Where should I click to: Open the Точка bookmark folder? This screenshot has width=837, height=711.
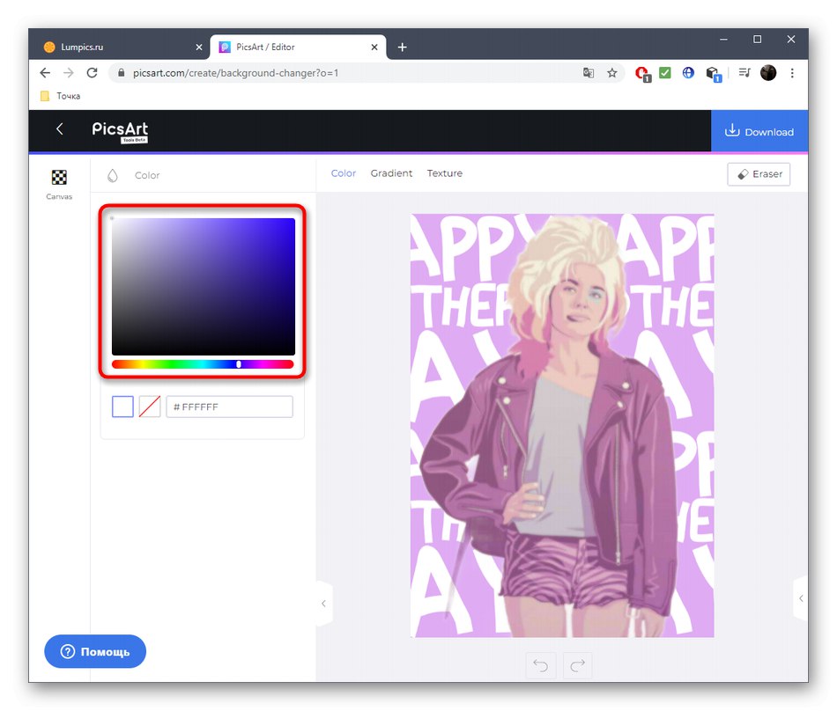click(x=60, y=96)
